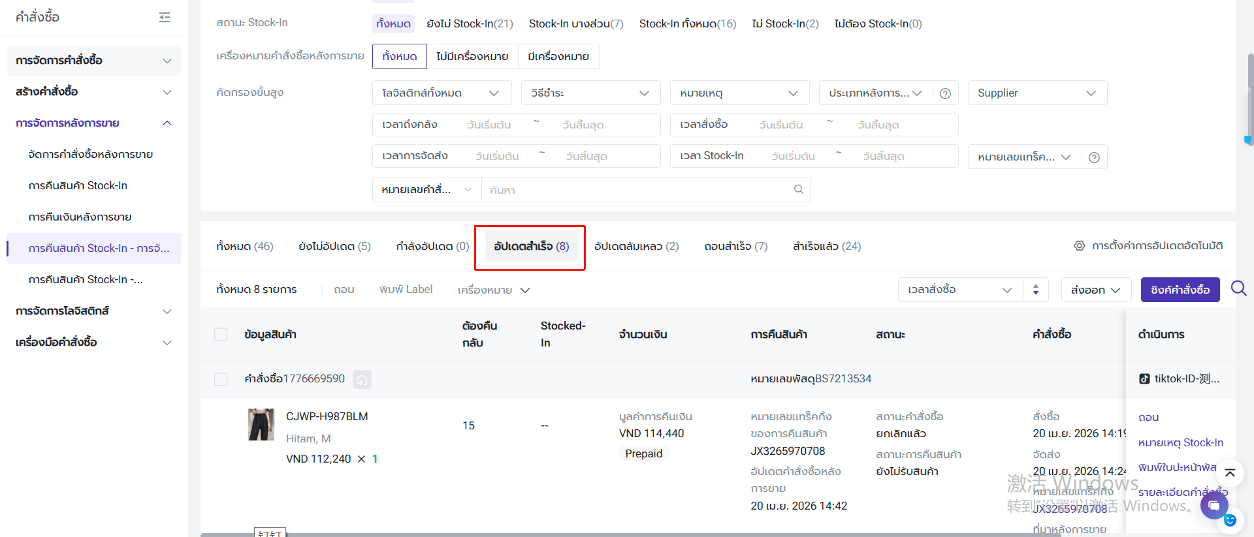The width and height of the screenshot is (1254, 537).
Task: Click the CJWP-H987BLM product thumbnail
Action: pos(261,425)
